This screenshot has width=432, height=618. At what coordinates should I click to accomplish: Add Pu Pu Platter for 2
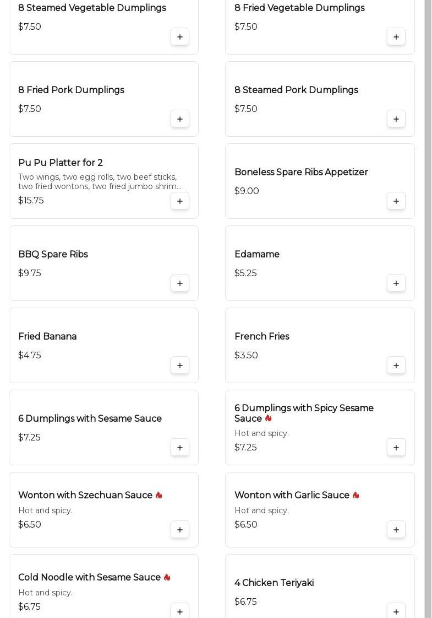click(x=180, y=201)
